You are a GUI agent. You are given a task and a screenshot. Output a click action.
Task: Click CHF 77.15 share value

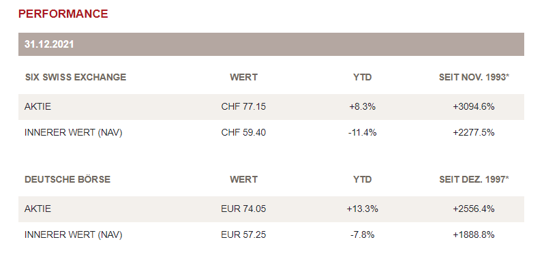pos(243,106)
